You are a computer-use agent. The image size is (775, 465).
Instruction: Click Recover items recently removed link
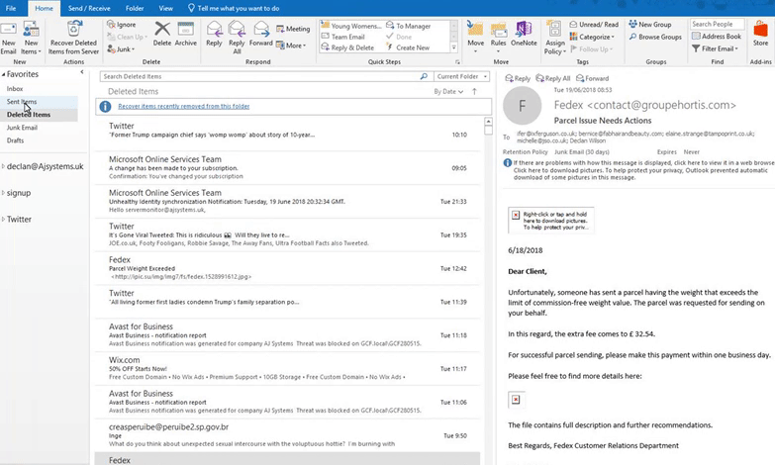point(183,106)
